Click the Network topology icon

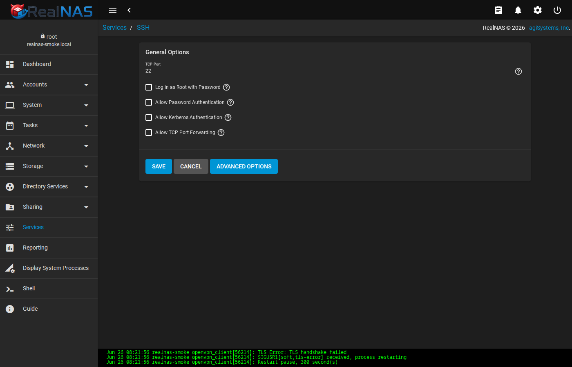pyautogui.click(x=10, y=146)
